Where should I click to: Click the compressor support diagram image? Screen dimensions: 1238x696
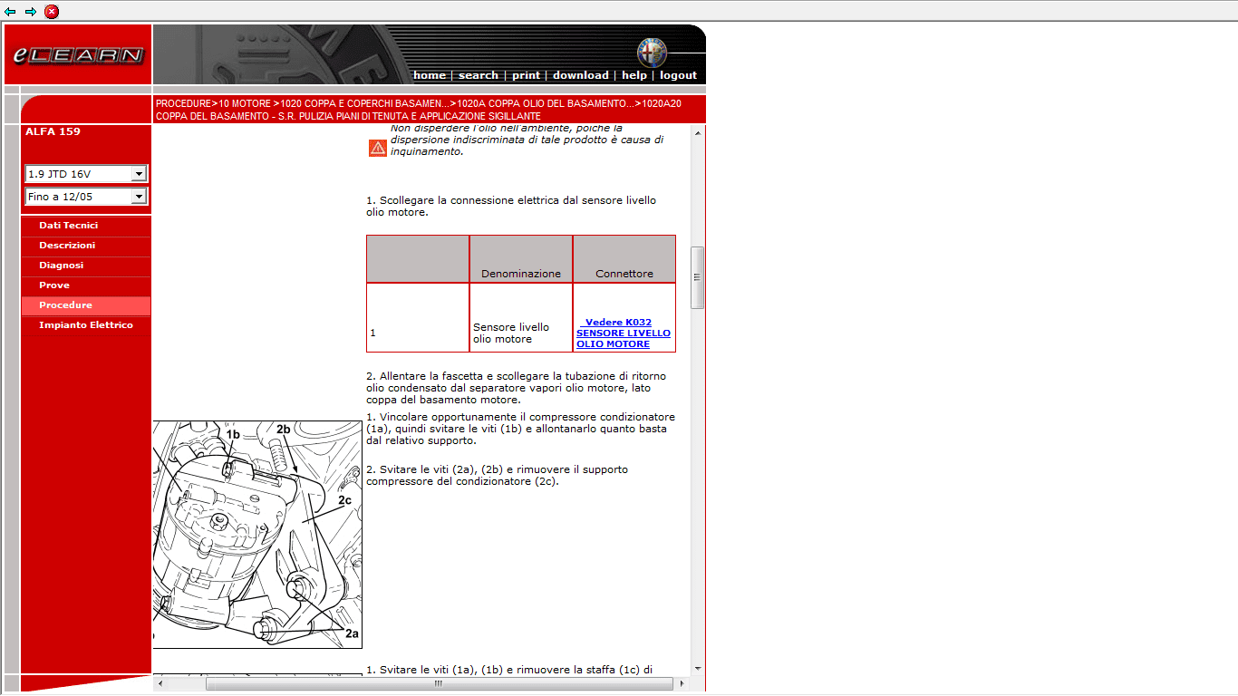pyautogui.click(x=257, y=534)
